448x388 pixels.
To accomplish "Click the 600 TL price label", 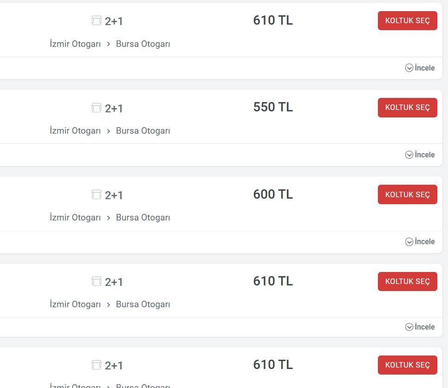I will [273, 194].
